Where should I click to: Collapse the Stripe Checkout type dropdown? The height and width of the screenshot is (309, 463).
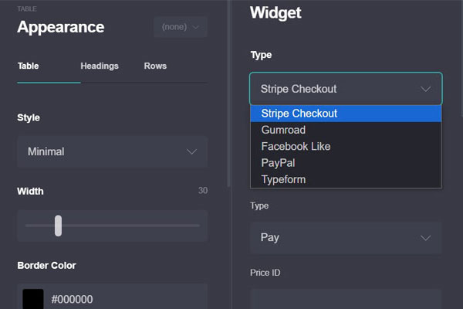pos(346,89)
